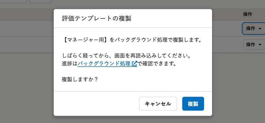Click the 【マネージャー用】 template name text
This screenshot has width=265, height=123.
86,40
